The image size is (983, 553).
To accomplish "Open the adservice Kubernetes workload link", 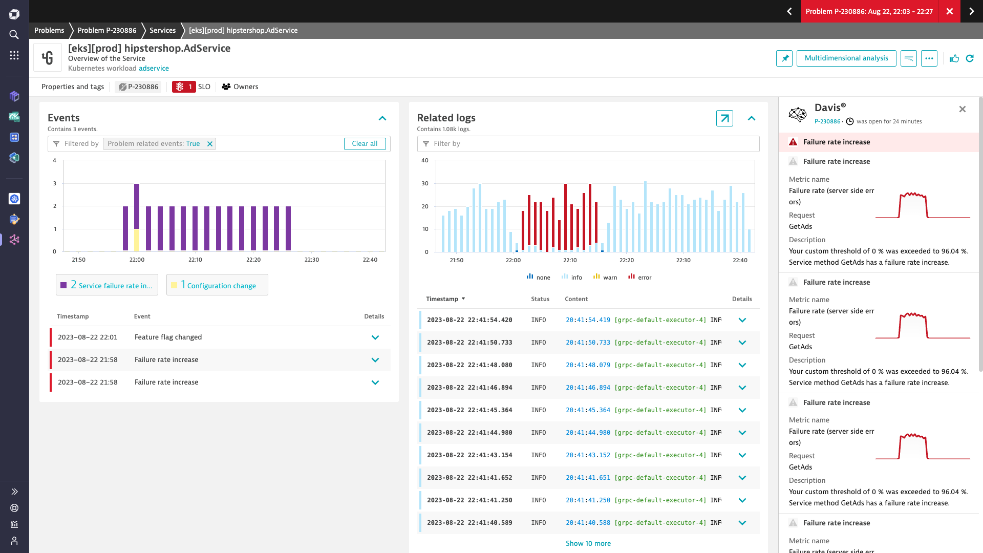I will tap(154, 68).
